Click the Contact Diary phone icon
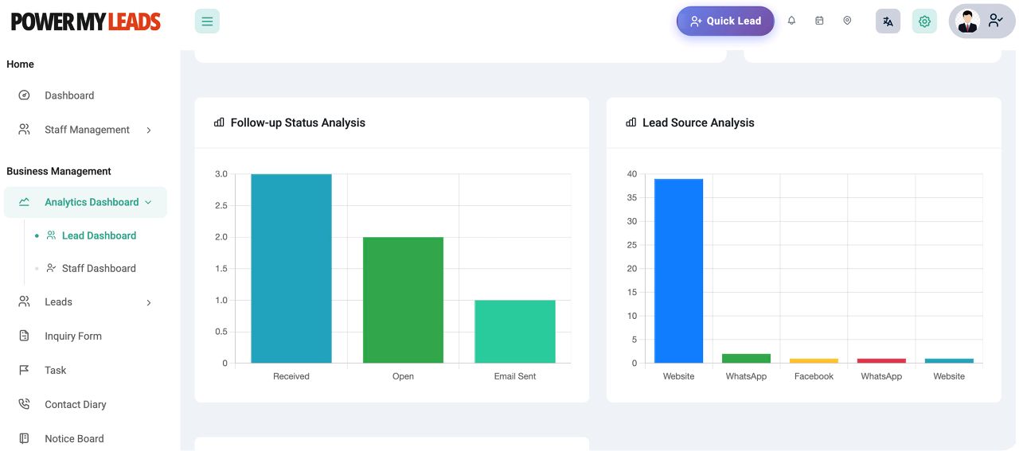 coord(24,405)
